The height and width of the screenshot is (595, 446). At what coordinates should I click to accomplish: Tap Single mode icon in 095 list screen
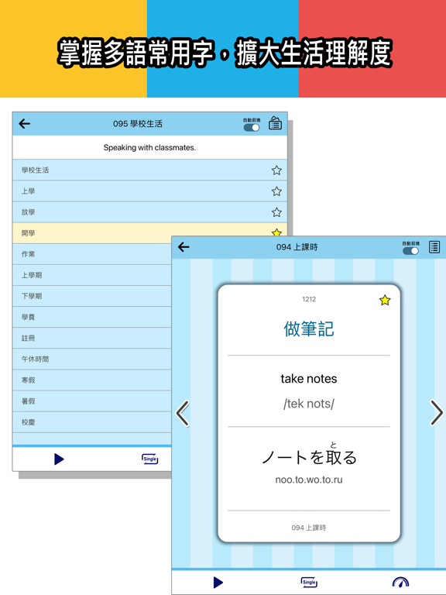pyautogui.click(x=149, y=459)
